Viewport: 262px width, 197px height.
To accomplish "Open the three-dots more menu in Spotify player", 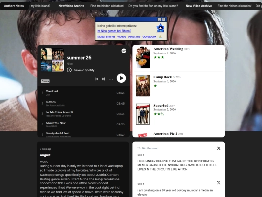I will (111, 79).
